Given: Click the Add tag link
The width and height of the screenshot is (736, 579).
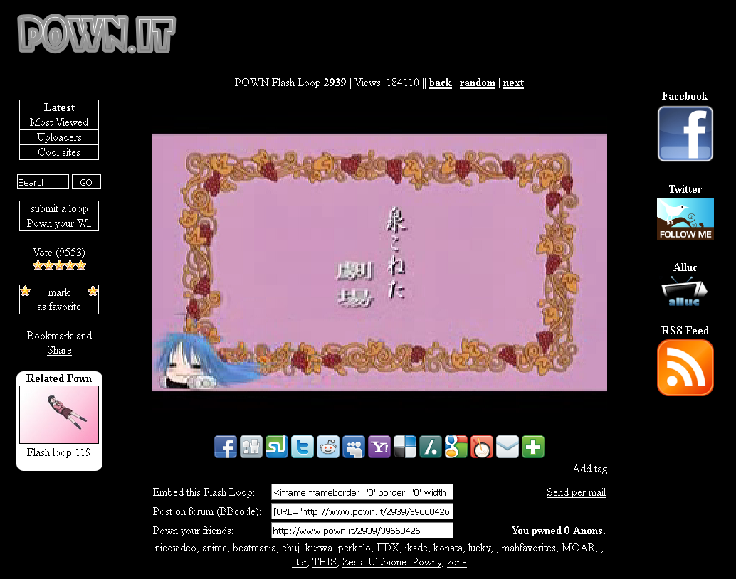Looking at the screenshot, I should click(x=590, y=469).
